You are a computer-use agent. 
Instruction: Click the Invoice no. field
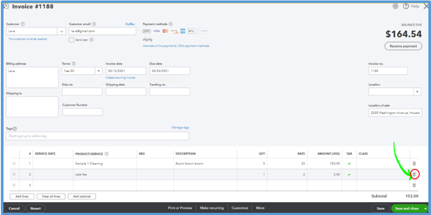coord(388,71)
